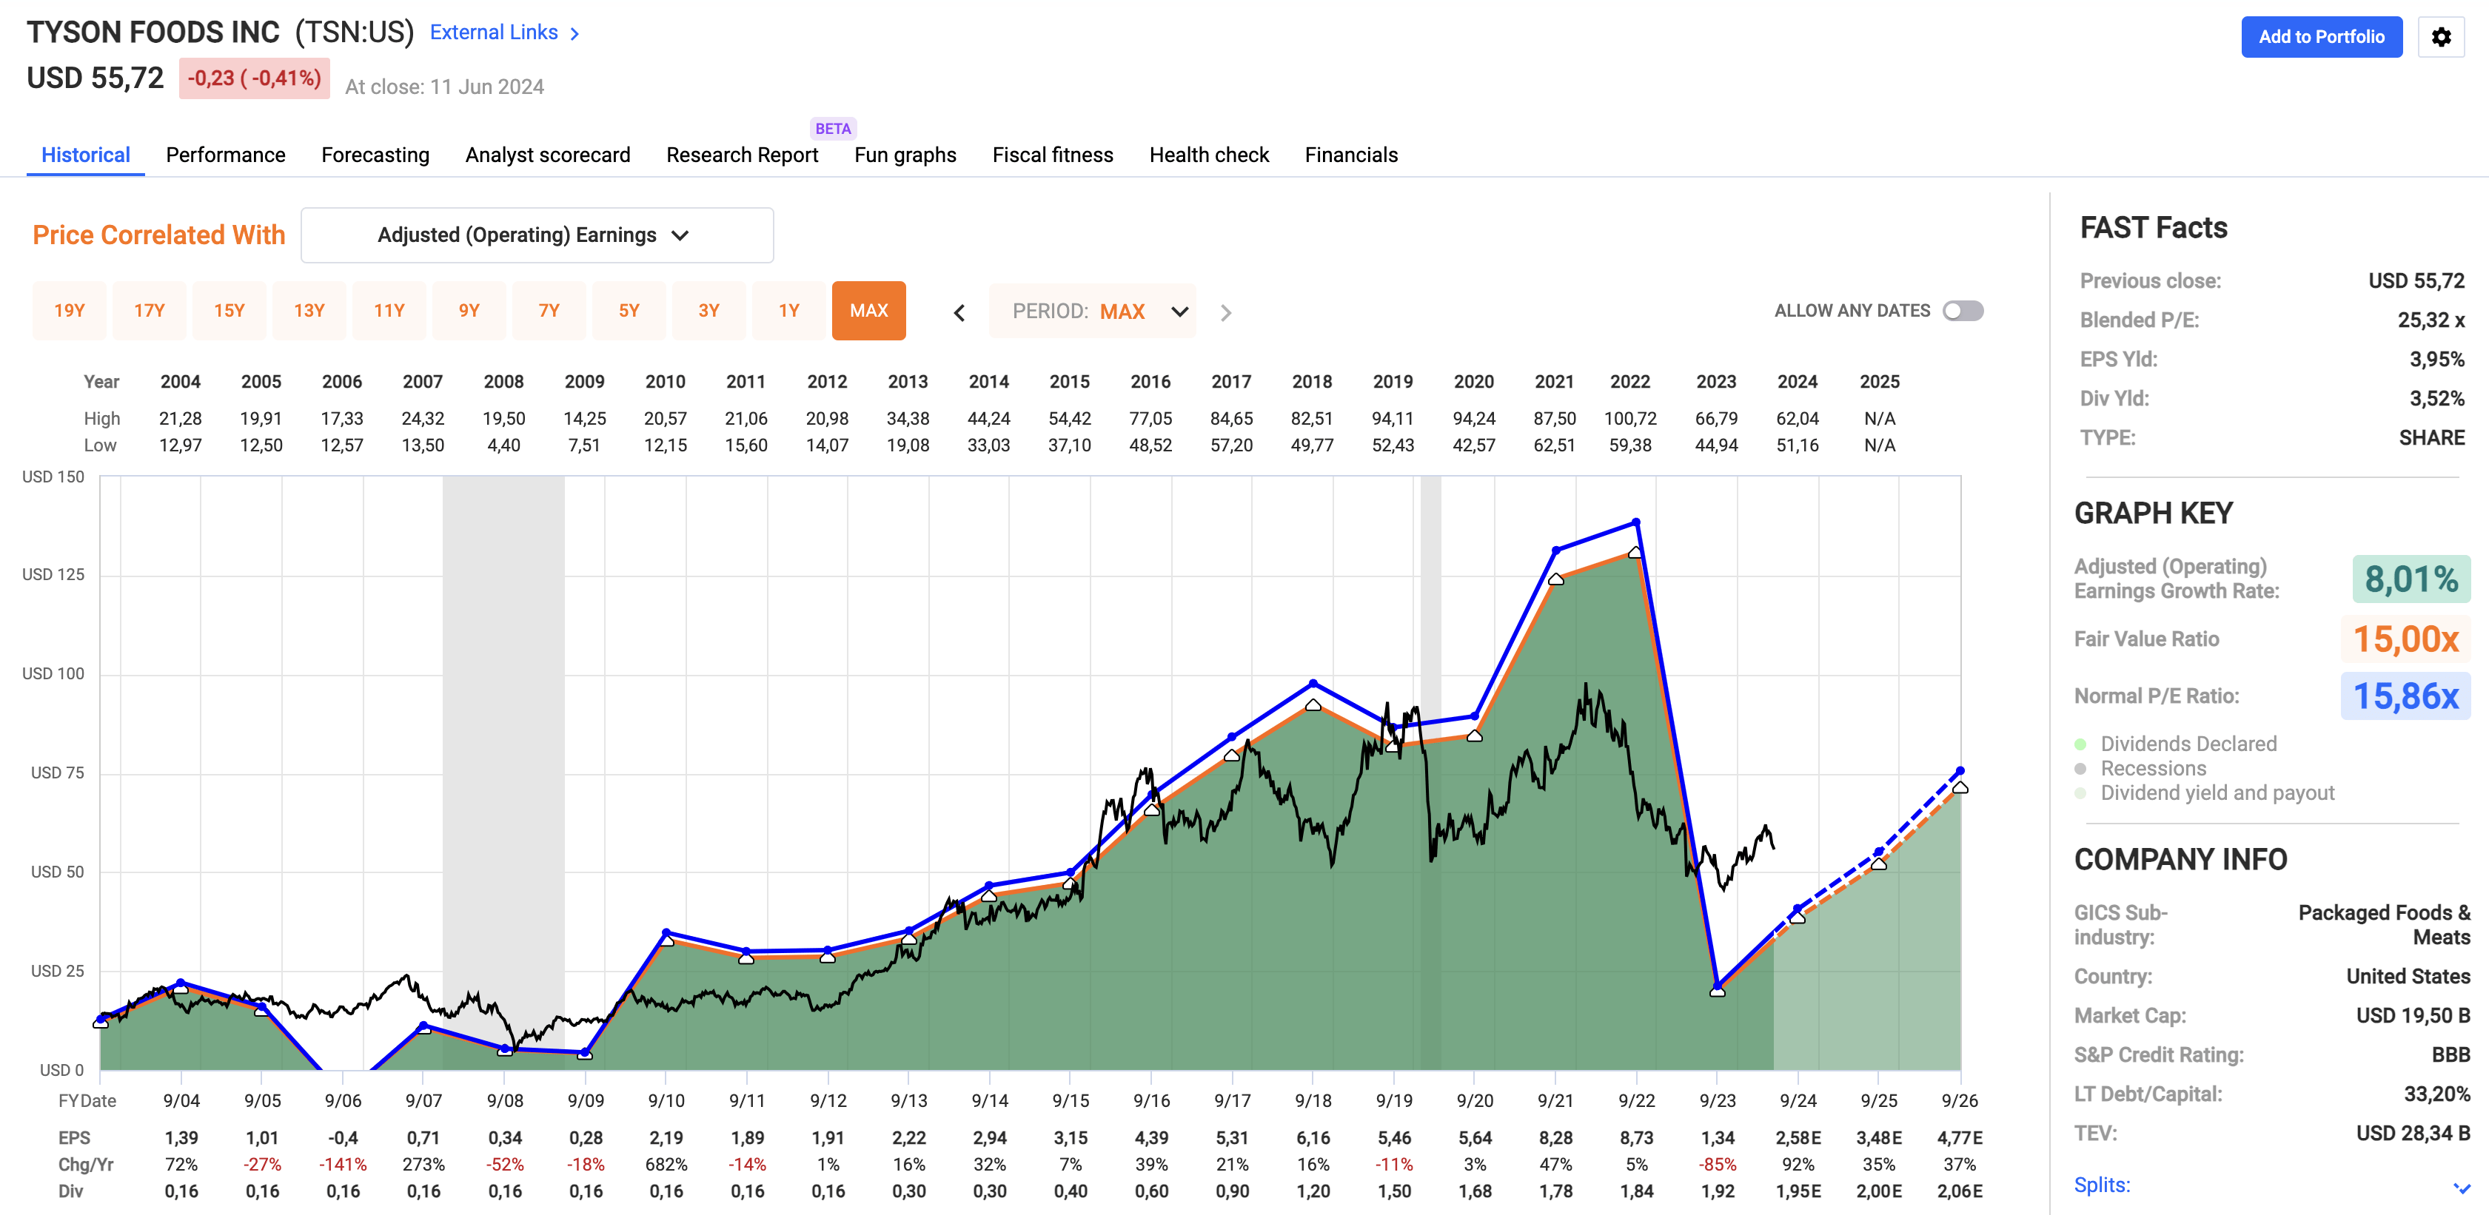This screenshot has width=2489, height=1215.
Task: Select the 5Y period button
Action: [x=628, y=310]
